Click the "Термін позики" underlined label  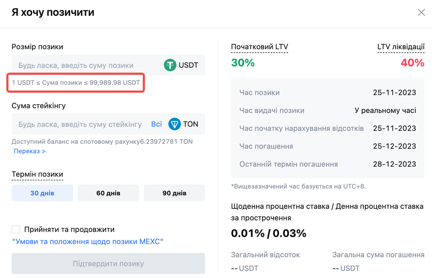[37, 174]
